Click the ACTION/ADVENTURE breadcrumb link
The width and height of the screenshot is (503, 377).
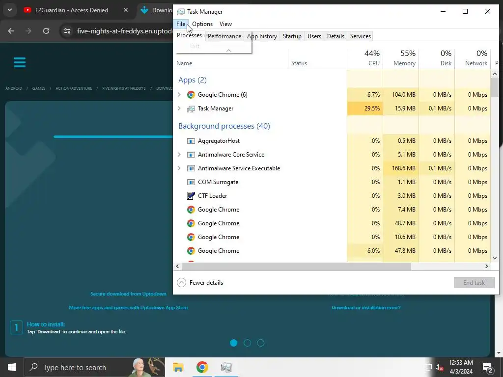point(74,88)
